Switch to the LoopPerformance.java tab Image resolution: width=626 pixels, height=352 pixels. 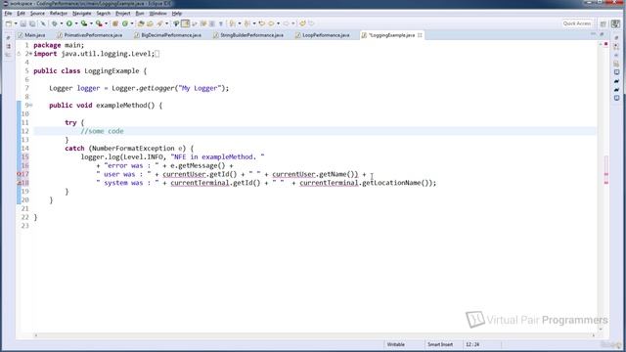(323, 35)
